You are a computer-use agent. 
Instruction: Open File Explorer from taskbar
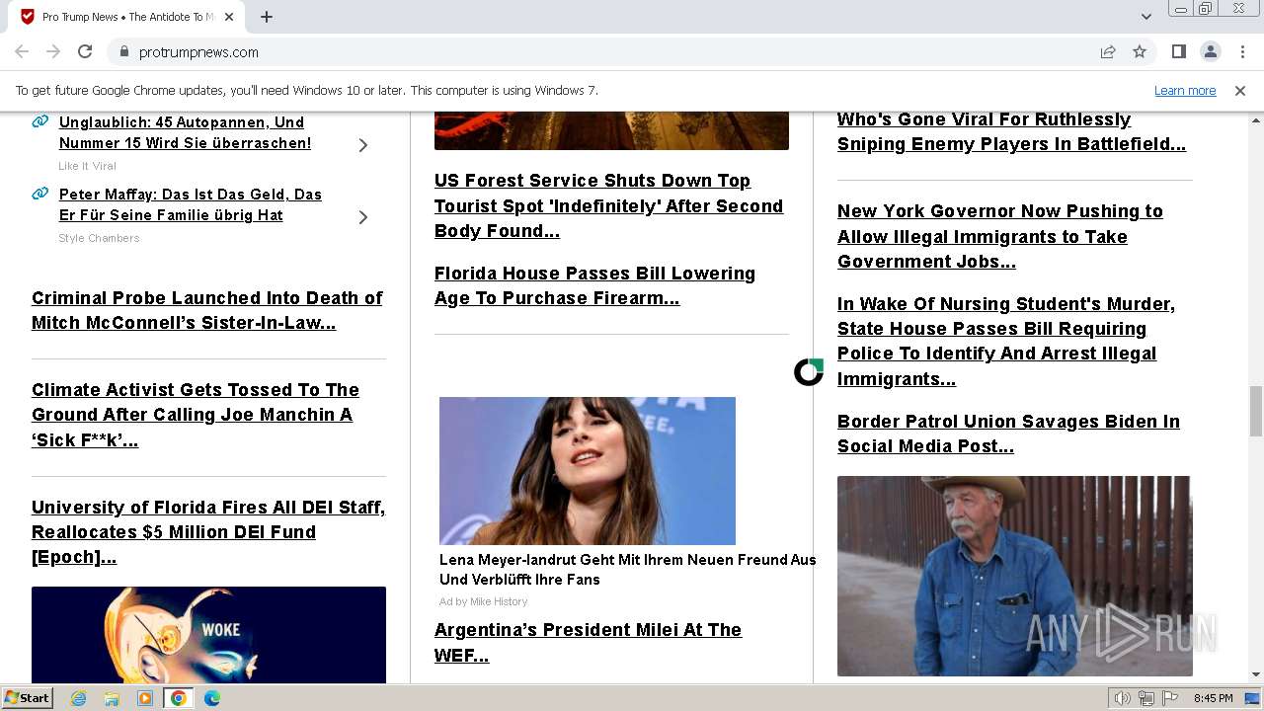coord(112,698)
